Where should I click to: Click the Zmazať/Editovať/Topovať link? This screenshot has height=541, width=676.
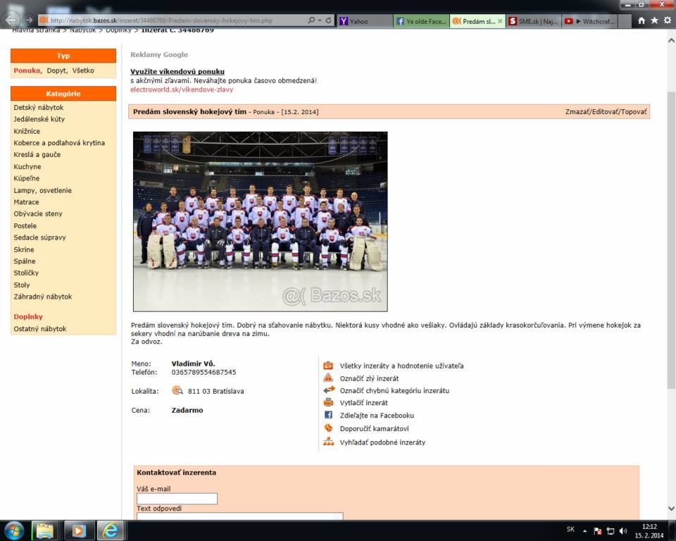coord(606,112)
